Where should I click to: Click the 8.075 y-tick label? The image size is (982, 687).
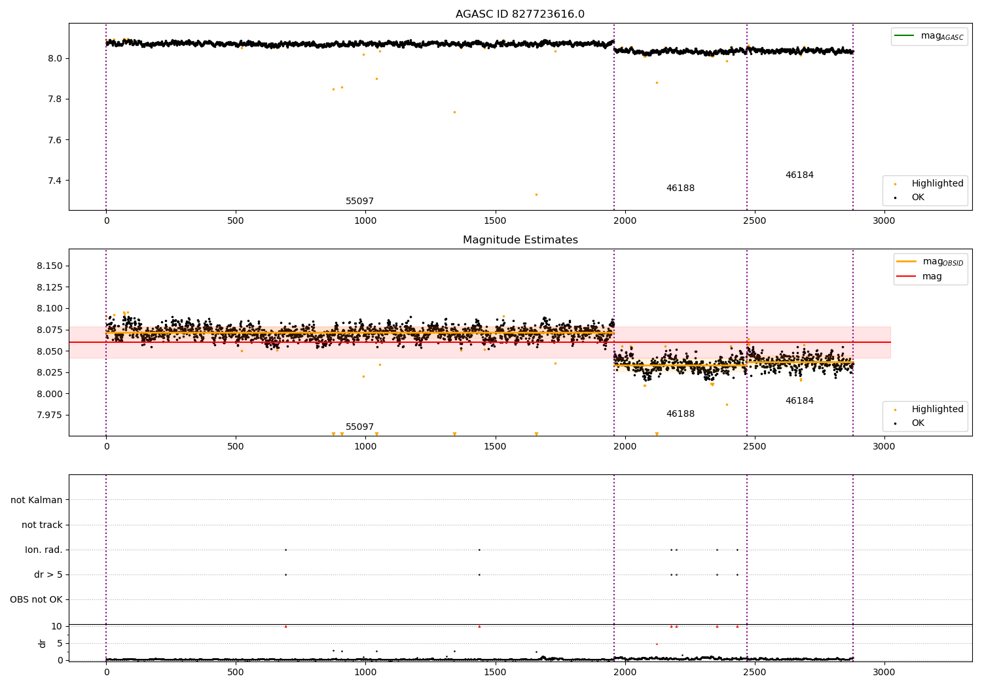[x=50, y=330]
